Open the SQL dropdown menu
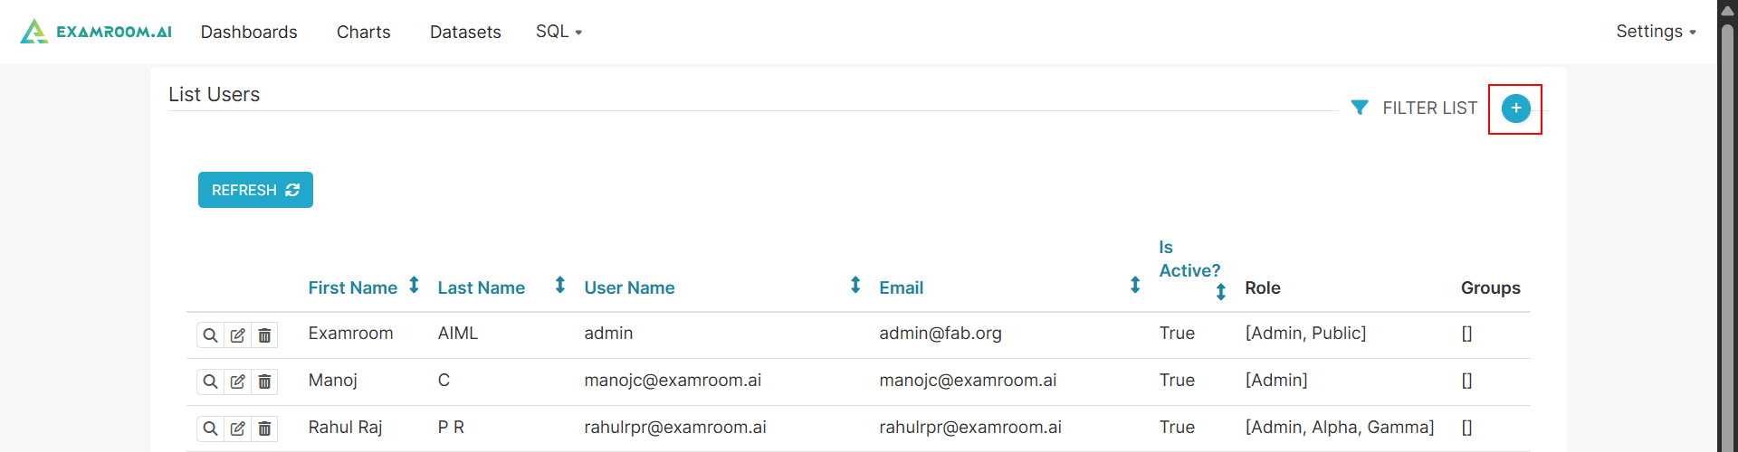 [559, 32]
